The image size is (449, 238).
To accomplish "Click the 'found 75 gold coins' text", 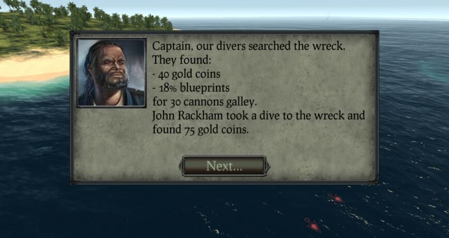I will 200,129.
